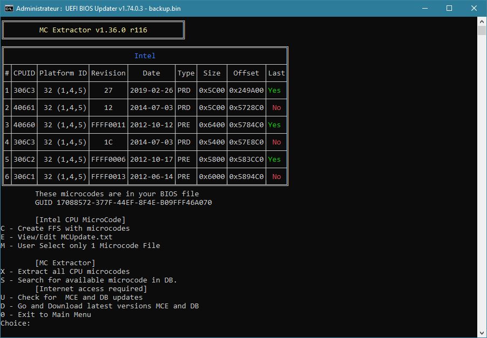The image size is (487, 338).
Task: Click 'S - Search for available microcode in DB.'
Action: click(89, 280)
